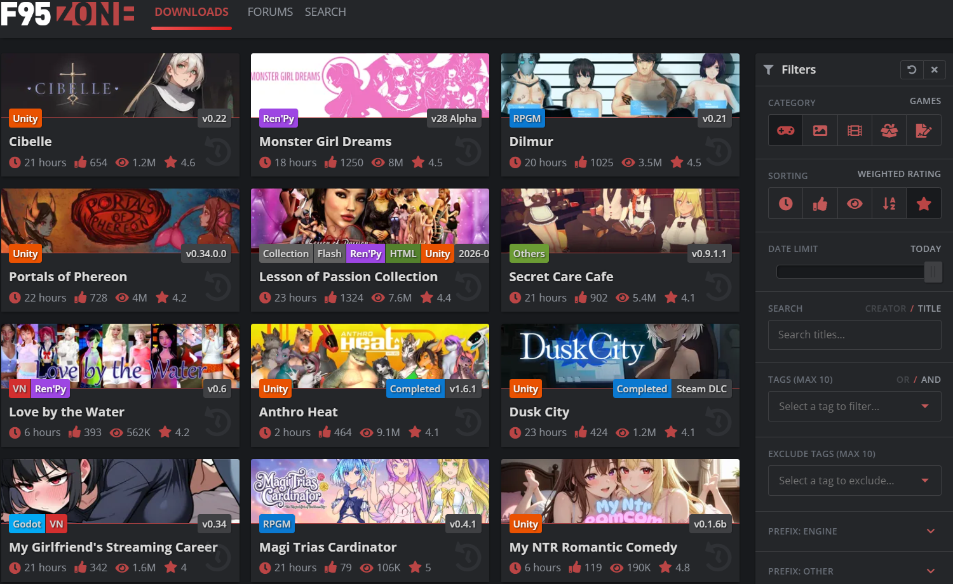Open the Secret Care Cafe title link
This screenshot has height=584, width=953.
[561, 277]
